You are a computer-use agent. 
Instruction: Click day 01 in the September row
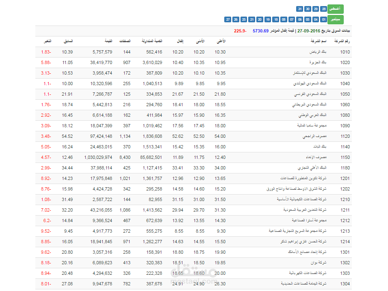coord(323,19)
